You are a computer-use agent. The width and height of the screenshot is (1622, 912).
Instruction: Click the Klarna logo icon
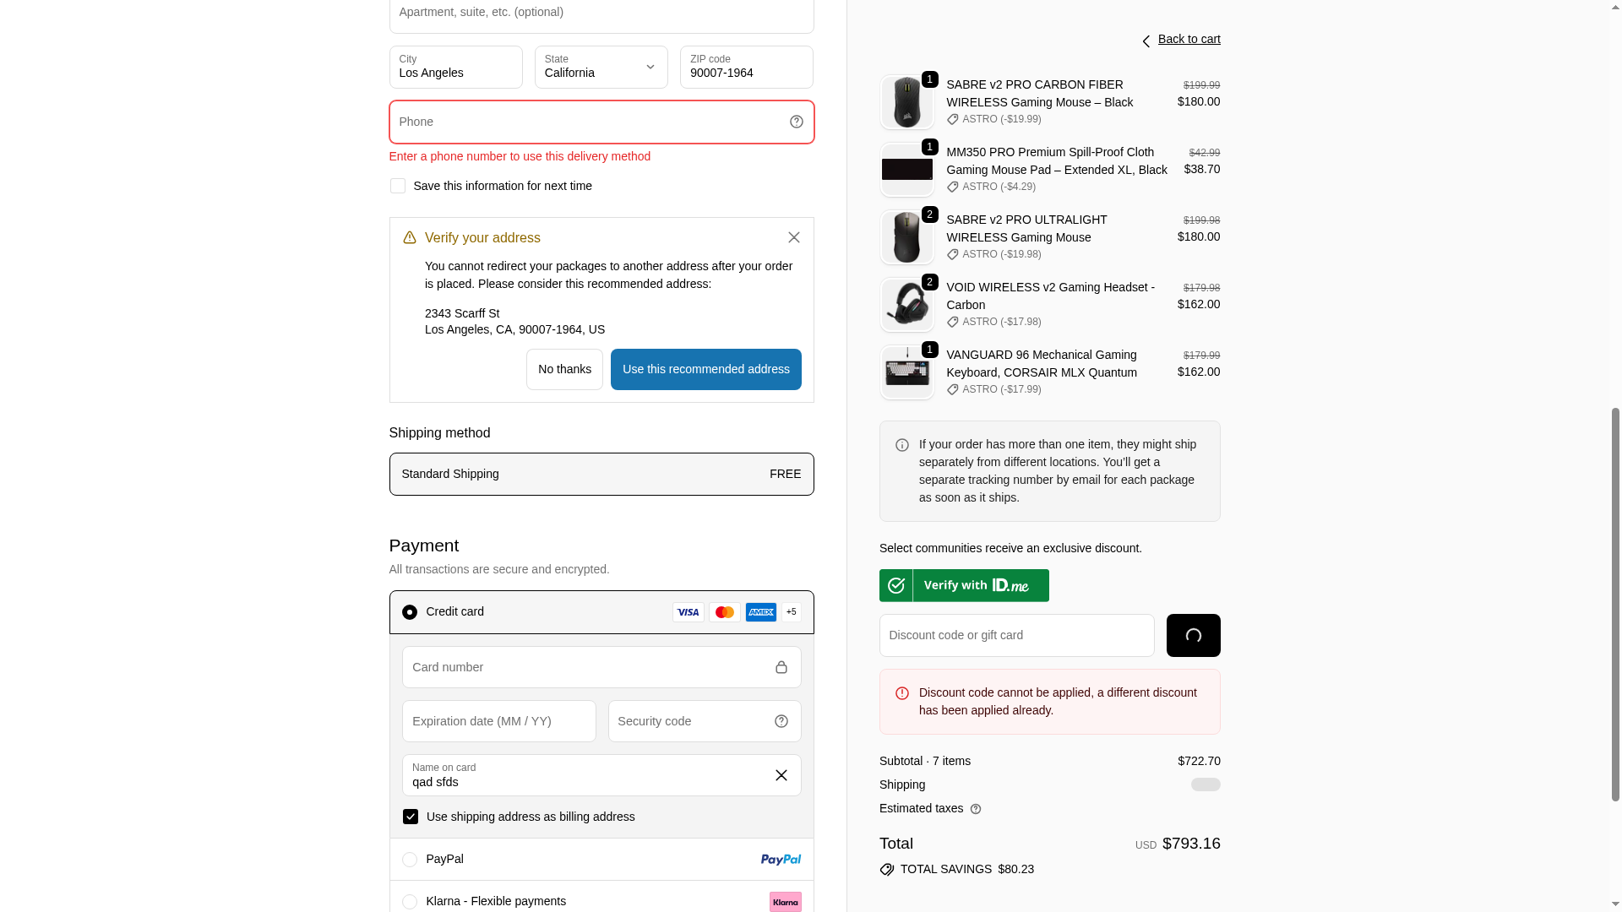click(785, 902)
